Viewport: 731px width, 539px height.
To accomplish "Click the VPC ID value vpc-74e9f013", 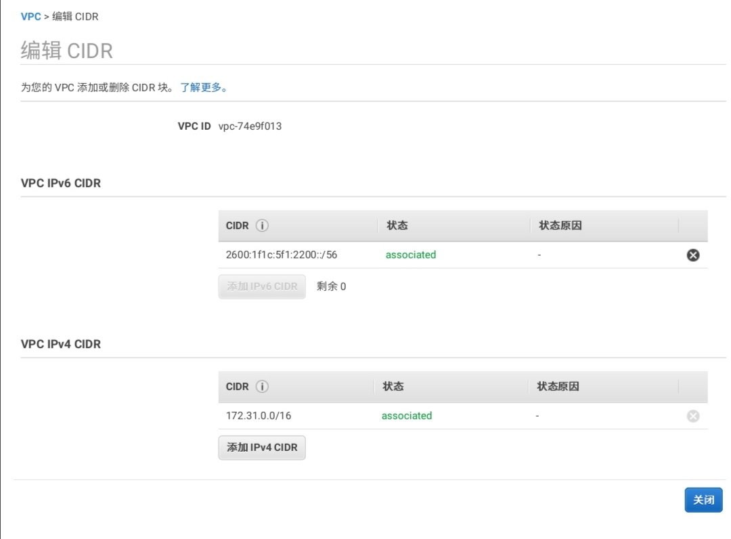I will pyautogui.click(x=250, y=126).
